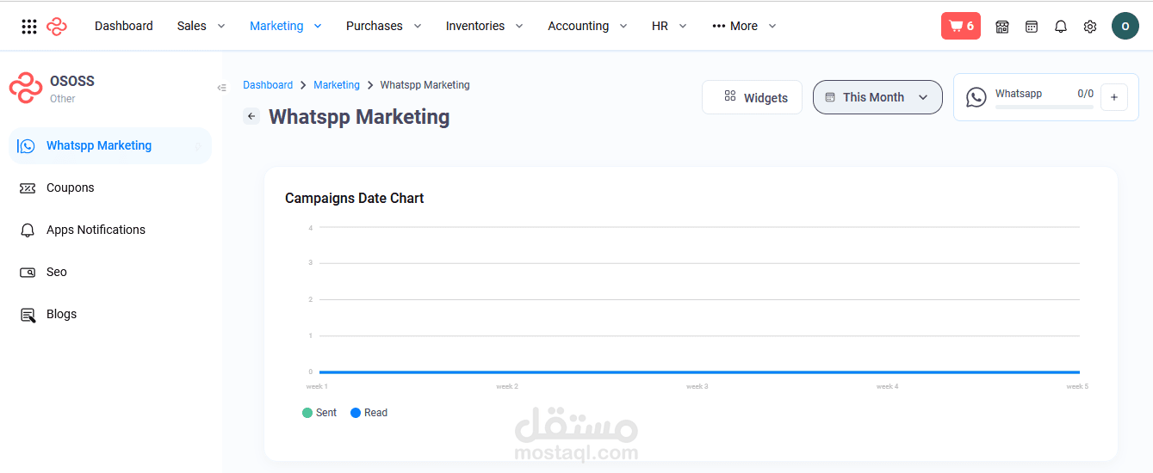Viewport: 1153px width, 473px height.
Task: Open the user avatar profile circle
Action: point(1125,26)
